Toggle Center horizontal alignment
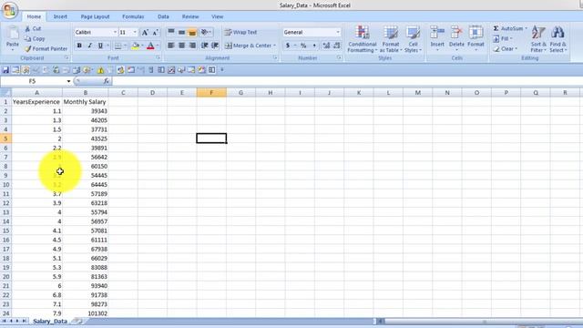583x328 pixels. click(181, 46)
